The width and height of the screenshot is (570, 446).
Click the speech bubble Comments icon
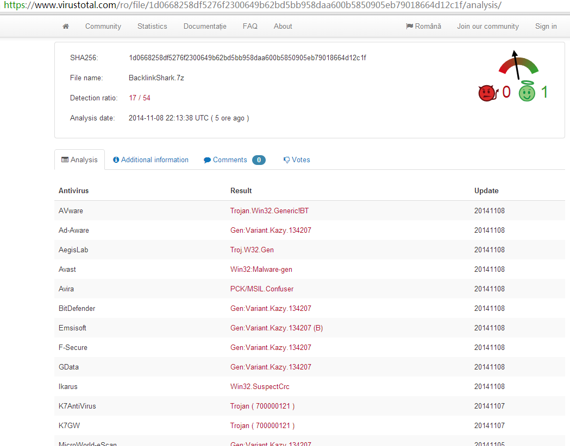pos(207,160)
